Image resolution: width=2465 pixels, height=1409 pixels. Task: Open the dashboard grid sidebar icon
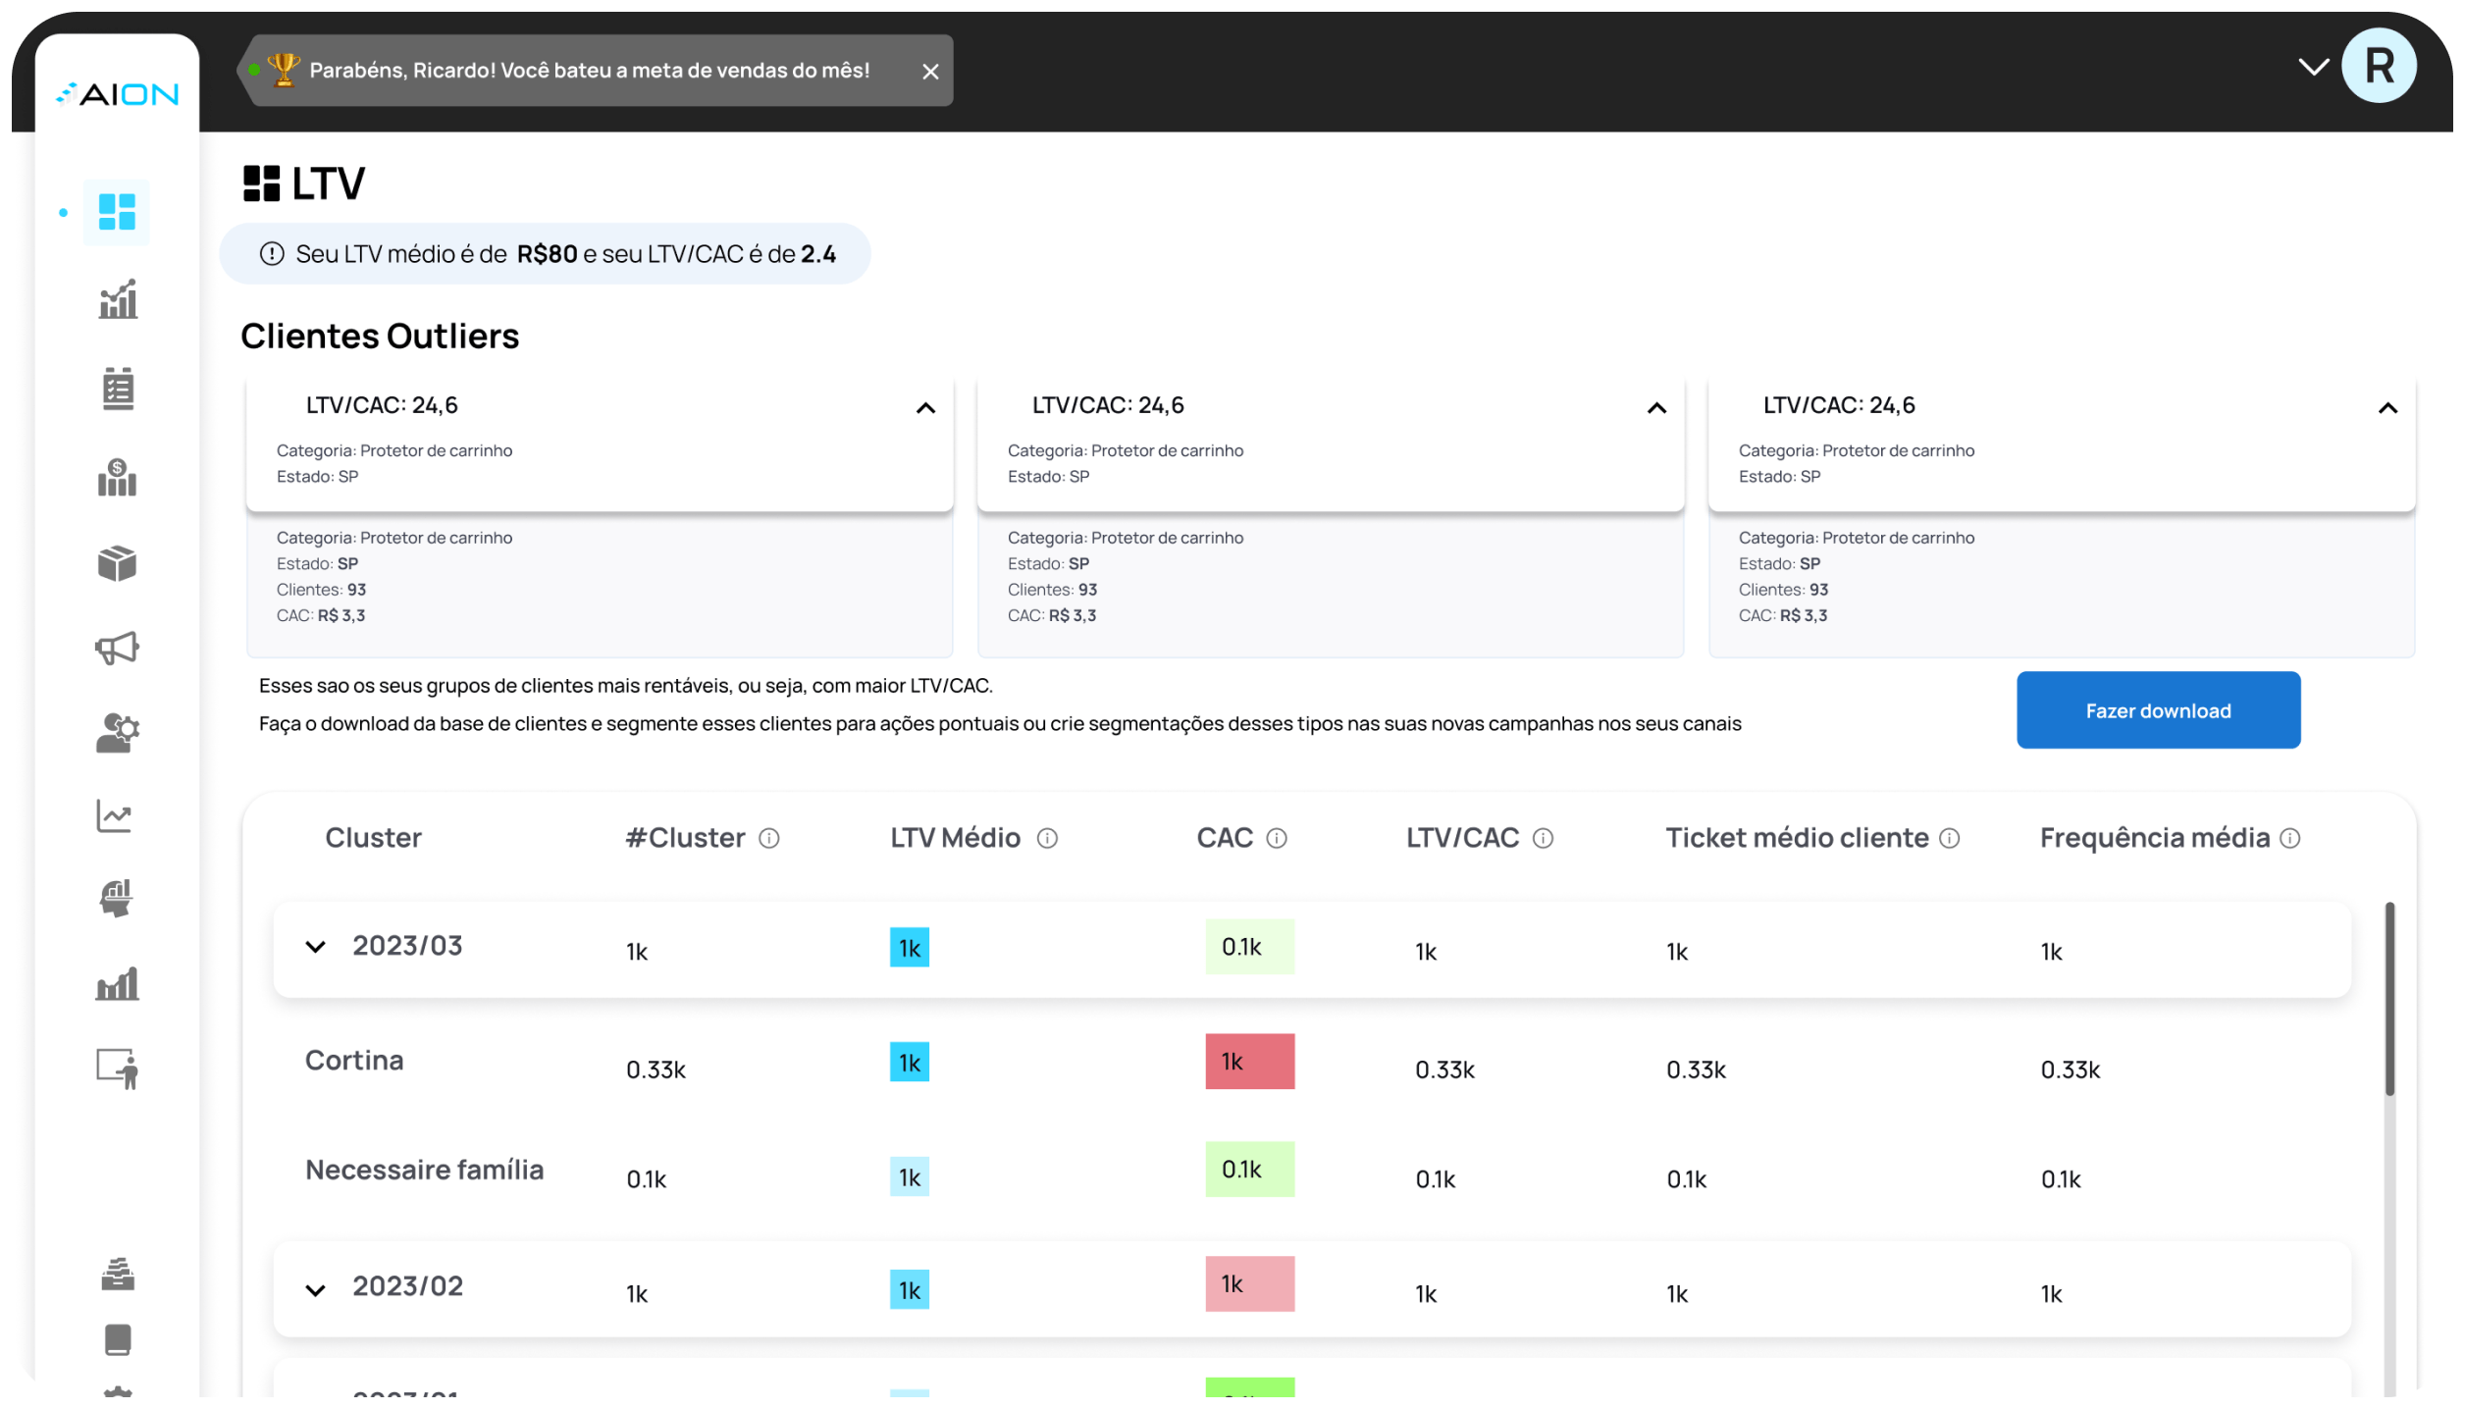click(117, 212)
